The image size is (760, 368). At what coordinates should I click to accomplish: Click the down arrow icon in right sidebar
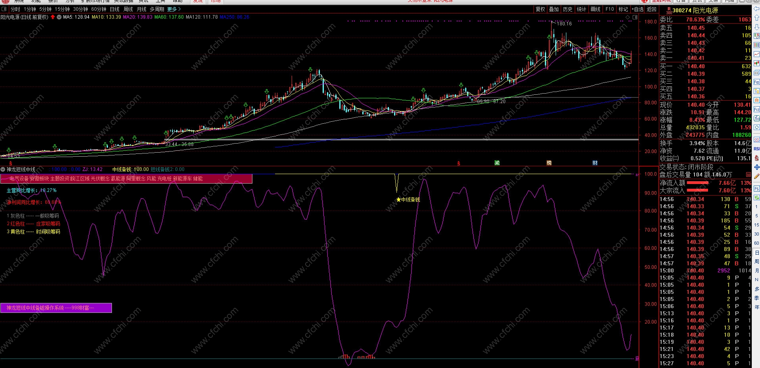coord(756,27)
